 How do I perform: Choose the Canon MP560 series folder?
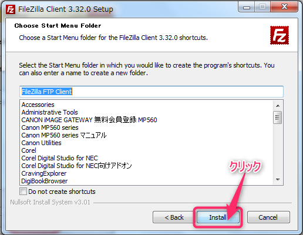click(50, 127)
